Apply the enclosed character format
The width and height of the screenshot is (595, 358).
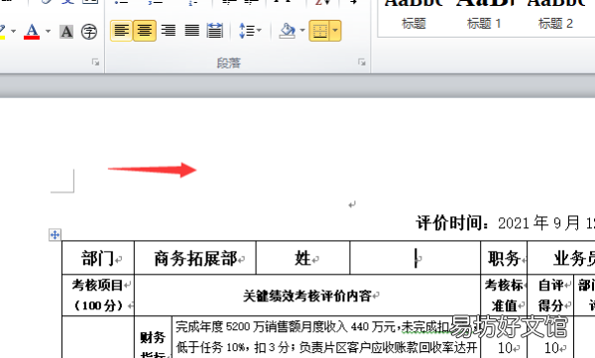point(89,32)
